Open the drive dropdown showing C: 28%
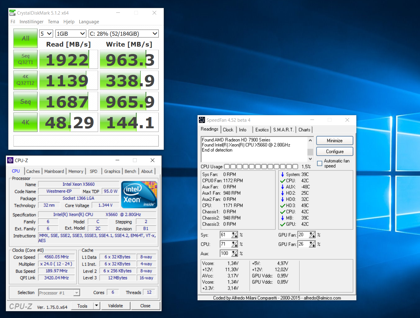 [124, 34]
